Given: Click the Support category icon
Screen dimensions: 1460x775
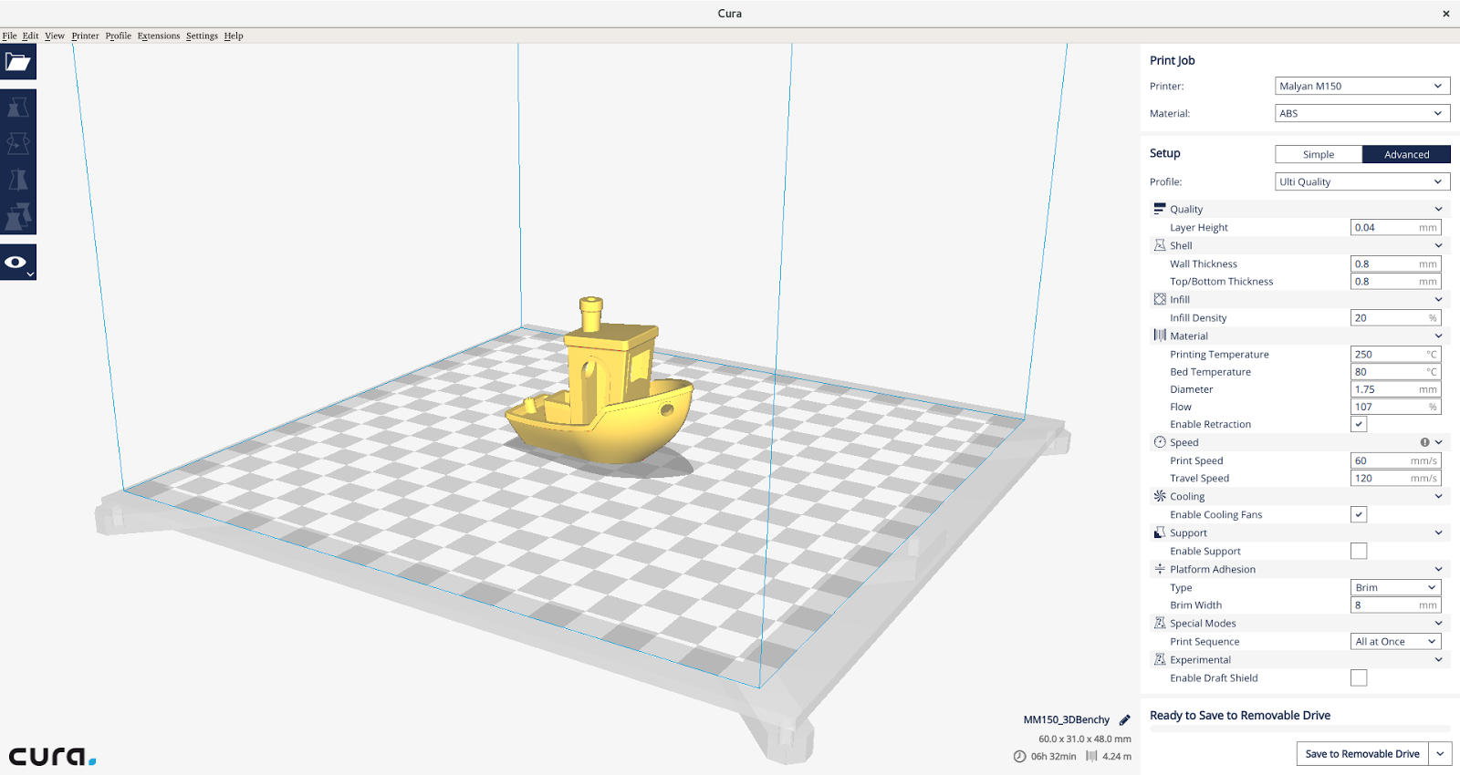Looking at the screenshot, I should tap(1160, 532).
